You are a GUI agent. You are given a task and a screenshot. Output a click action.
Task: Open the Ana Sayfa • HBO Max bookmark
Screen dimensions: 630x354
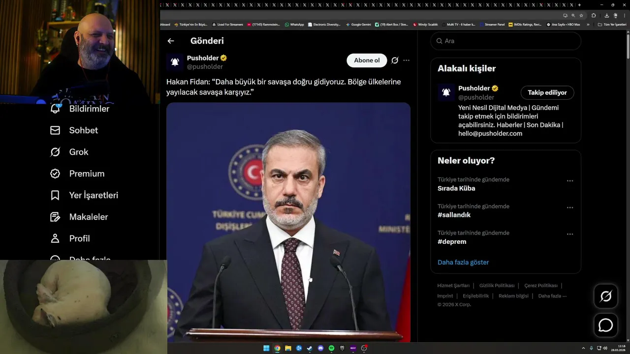click(563, 24)
